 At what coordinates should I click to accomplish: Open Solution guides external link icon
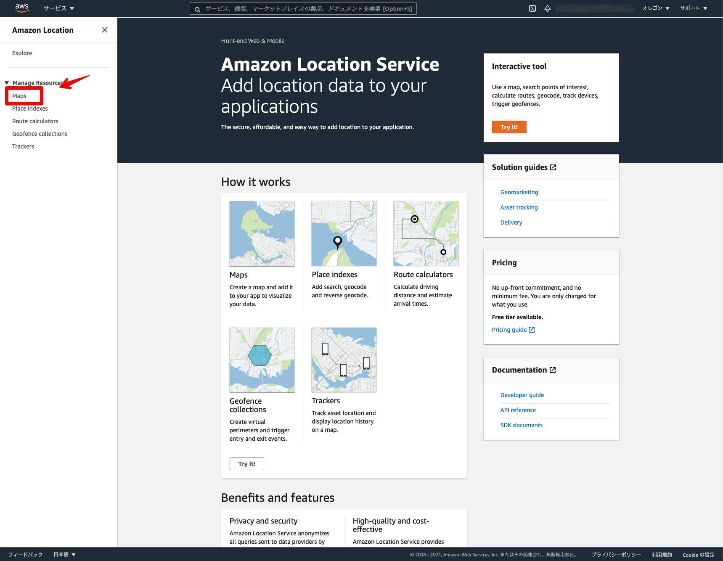[x=553, y=167]
